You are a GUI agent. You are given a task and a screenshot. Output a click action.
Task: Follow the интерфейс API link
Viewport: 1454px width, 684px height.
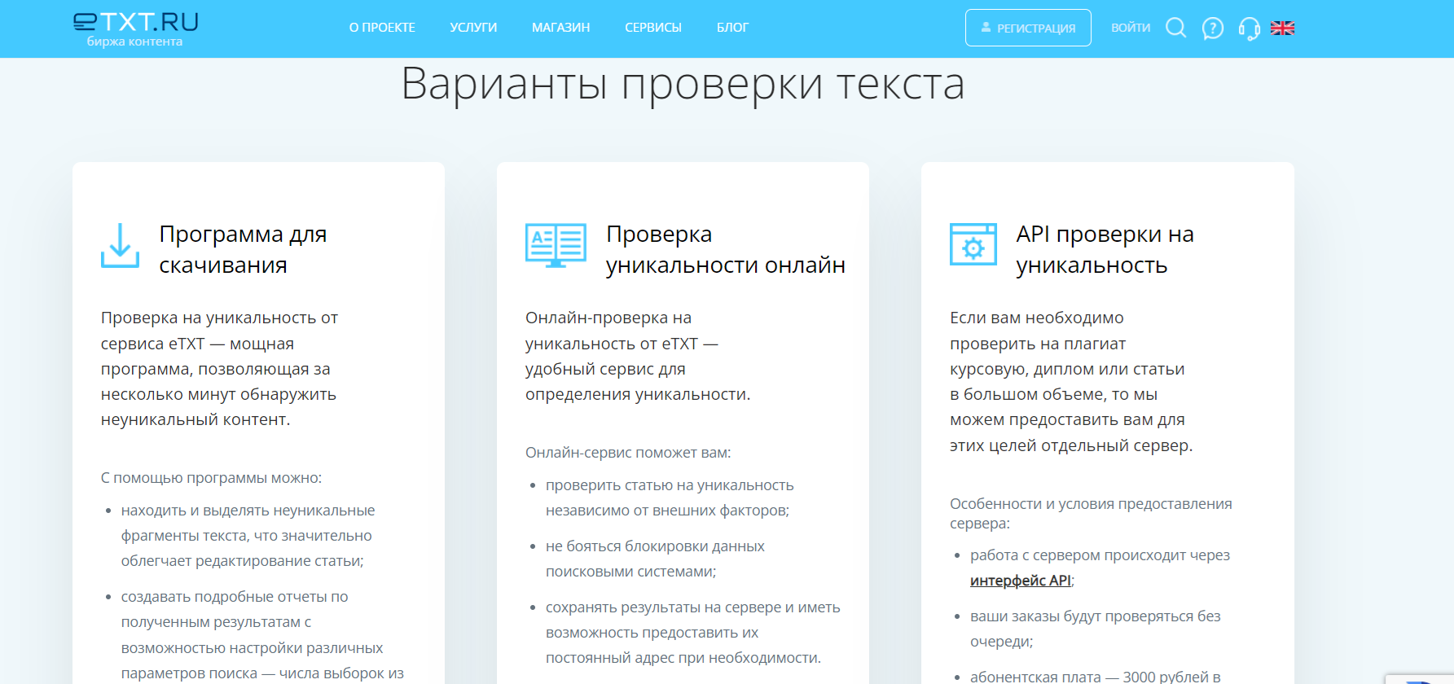pyautogui.click(x=1021, y=581)
